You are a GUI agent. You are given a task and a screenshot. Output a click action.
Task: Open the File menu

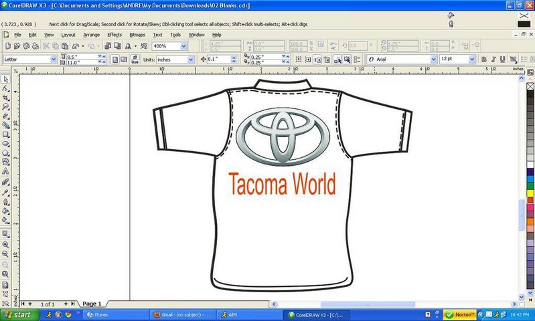pos(17,35)
